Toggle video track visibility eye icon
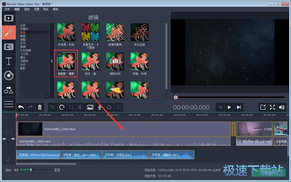 click(4, 139)
